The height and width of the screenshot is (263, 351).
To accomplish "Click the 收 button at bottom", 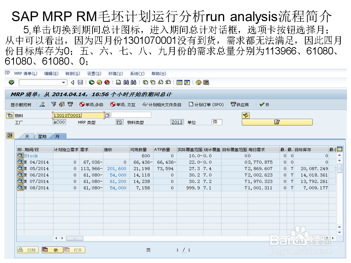I will pyautogui.click(x=52, y=250).
